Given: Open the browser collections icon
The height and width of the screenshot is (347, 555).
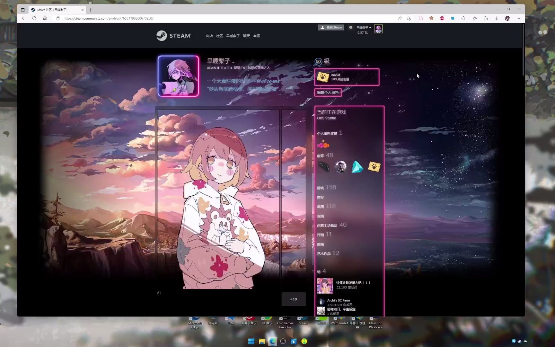Looking at the screenshot, I should (486, 18).
